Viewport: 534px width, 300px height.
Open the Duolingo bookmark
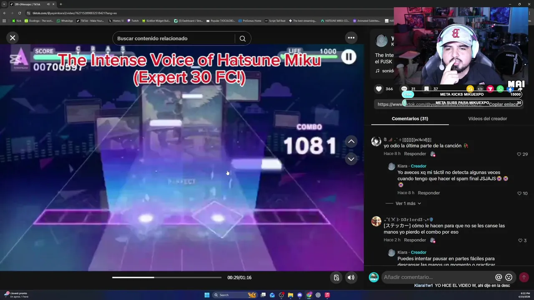tap(39, 20)
